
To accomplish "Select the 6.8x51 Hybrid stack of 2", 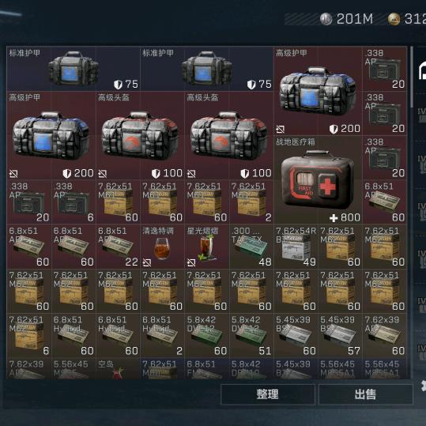I will [162, 336].
